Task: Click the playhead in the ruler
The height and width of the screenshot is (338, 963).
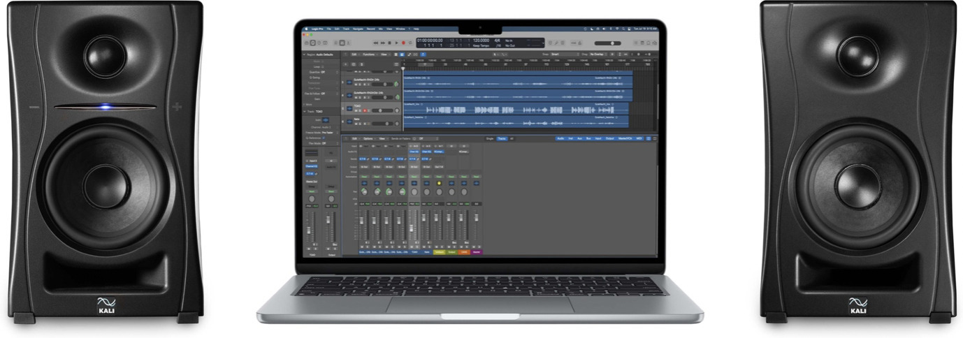Action: (x=403, y=68)
